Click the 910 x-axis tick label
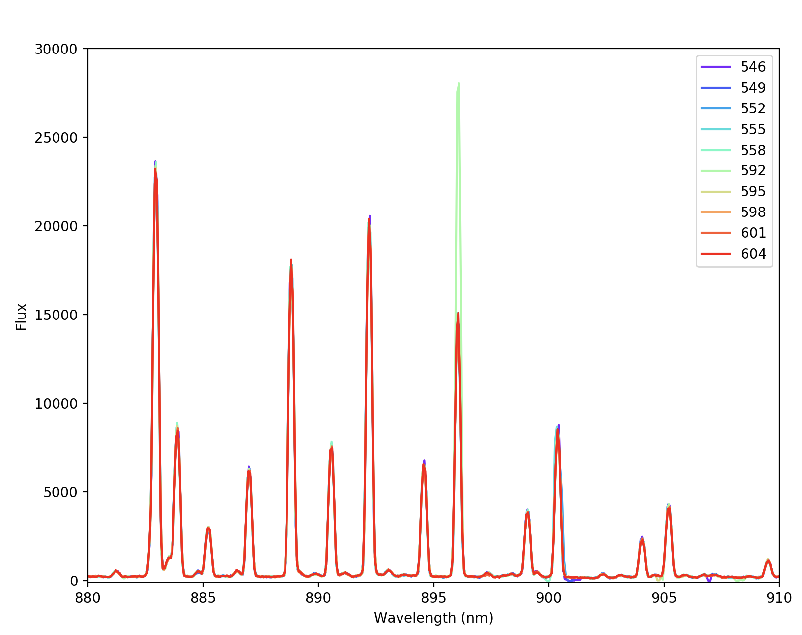The height and width of the screenshot is (635, 802). (x=779, y=598)
